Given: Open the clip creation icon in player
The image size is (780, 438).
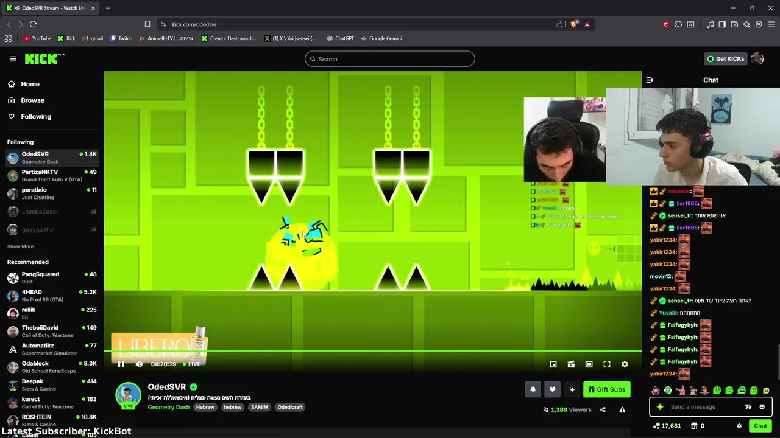Looking at the screenshot, I should 571,364.
